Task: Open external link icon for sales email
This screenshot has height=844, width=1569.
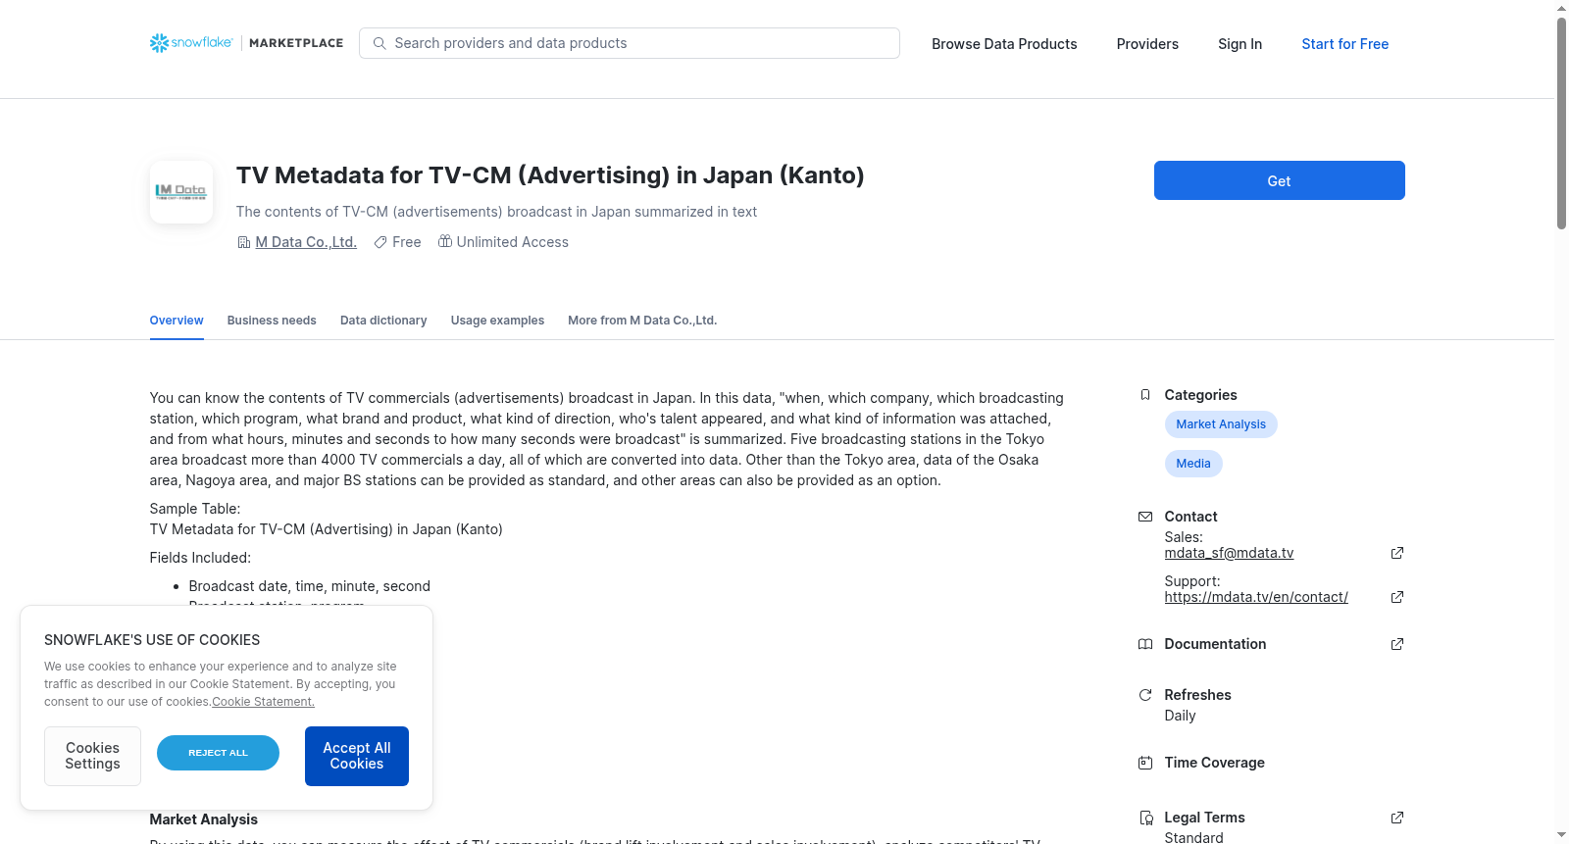Action: (1397, 553)
